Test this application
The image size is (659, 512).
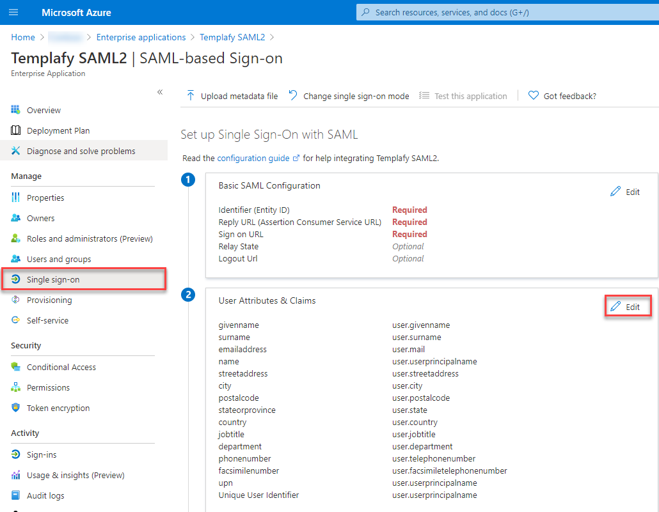[469, 95]
